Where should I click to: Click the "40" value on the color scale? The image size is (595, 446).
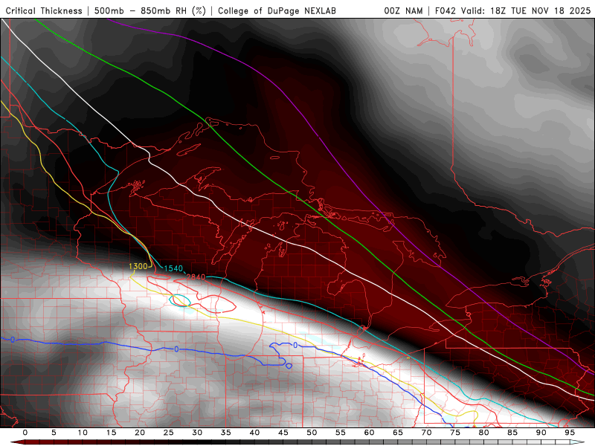(254, 433)
